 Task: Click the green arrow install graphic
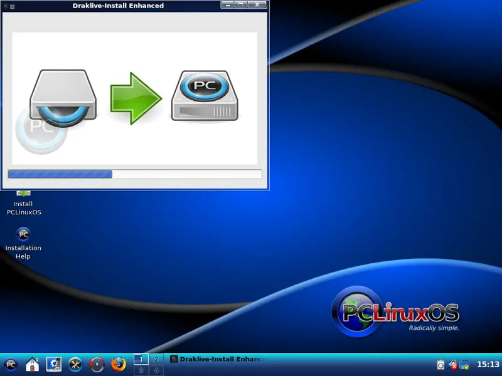point(136,98)
